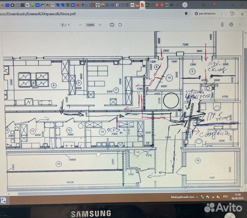This screenshot has height=218, width=247.
Task: Click the fit to page icon
Action: coord(111,25)
